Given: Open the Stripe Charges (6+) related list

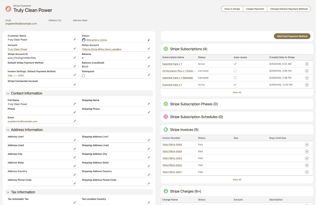Looking at the screenshot, I should (x=185, y=191).
